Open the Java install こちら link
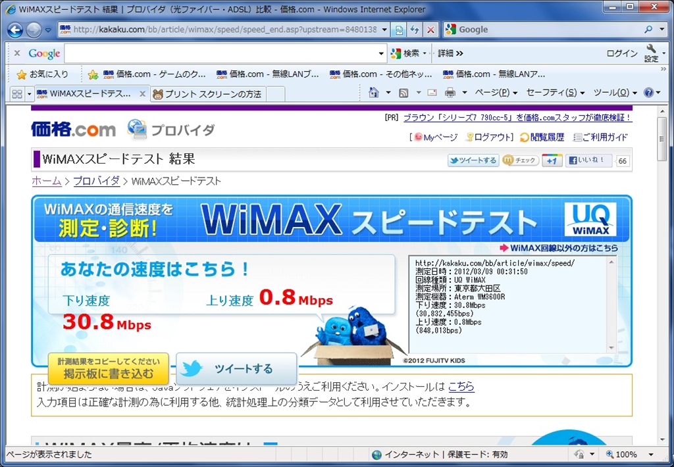This screenshot has height=467, width=674. coord(461,387)
